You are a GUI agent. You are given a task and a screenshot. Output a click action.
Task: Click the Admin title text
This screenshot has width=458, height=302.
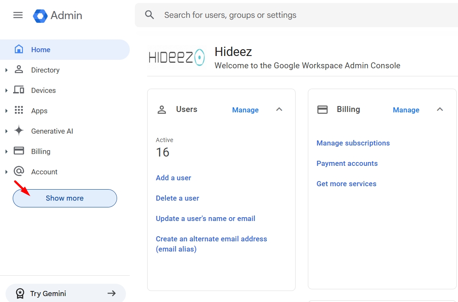[x=66, y=15]
